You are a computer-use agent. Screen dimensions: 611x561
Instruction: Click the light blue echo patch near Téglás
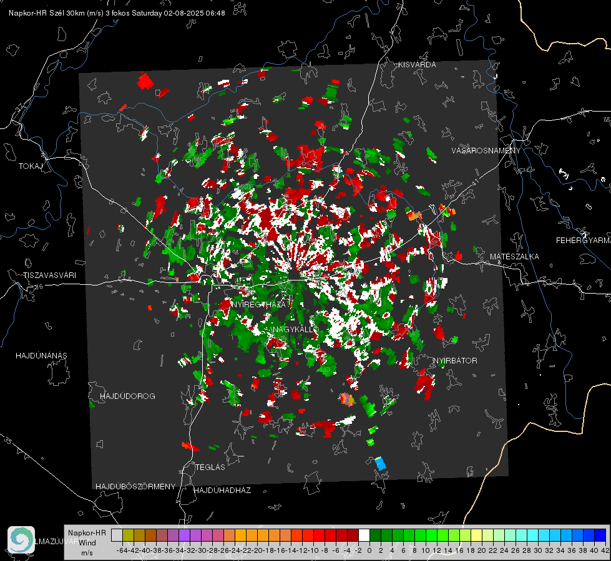(x=380, y=464)
